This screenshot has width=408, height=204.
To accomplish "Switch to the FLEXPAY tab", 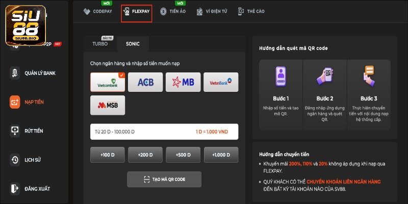I will 137,13.
